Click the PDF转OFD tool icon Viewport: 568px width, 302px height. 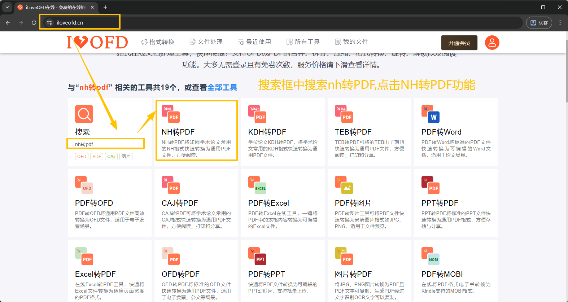[84, 185]
